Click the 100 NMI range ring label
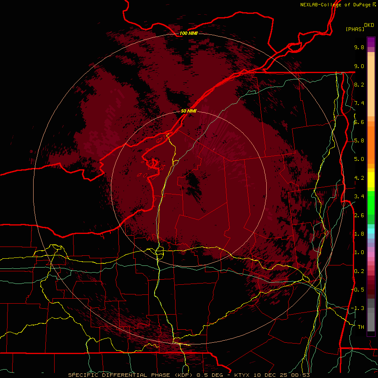 click(x=189, y=33)
